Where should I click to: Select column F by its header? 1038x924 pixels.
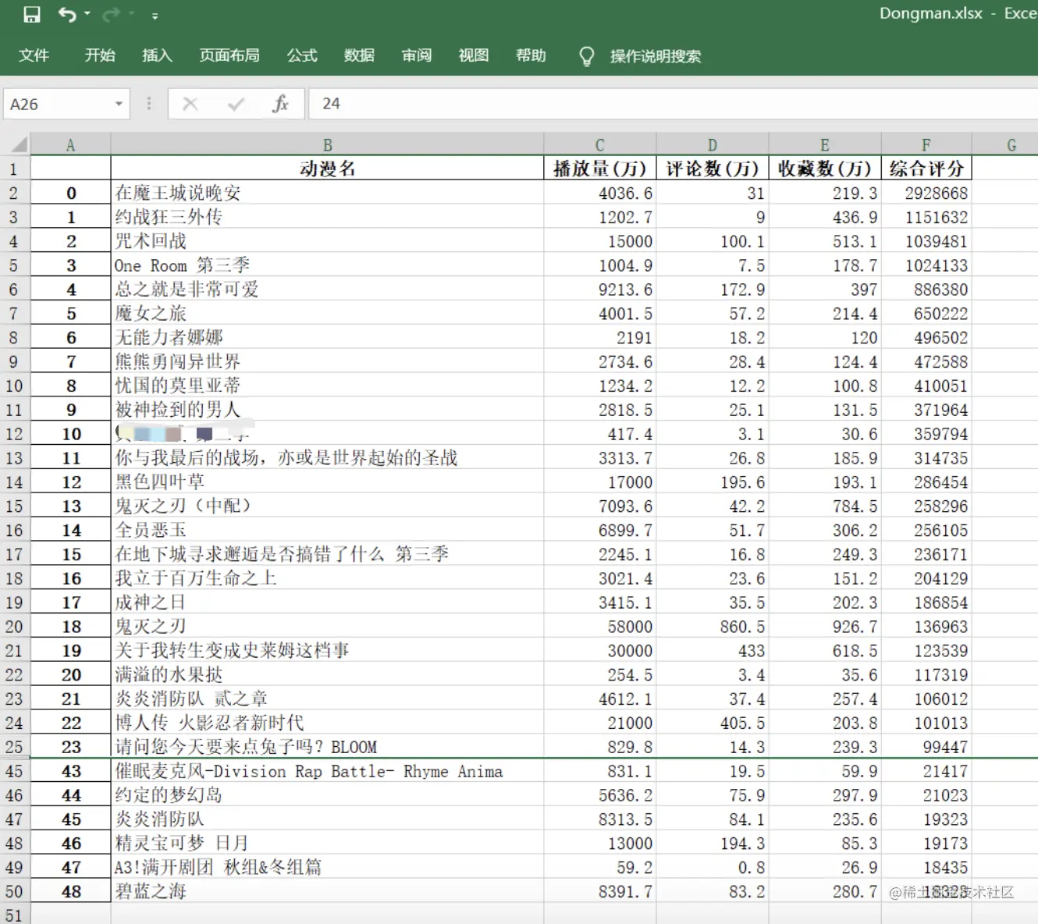point(926,145)
